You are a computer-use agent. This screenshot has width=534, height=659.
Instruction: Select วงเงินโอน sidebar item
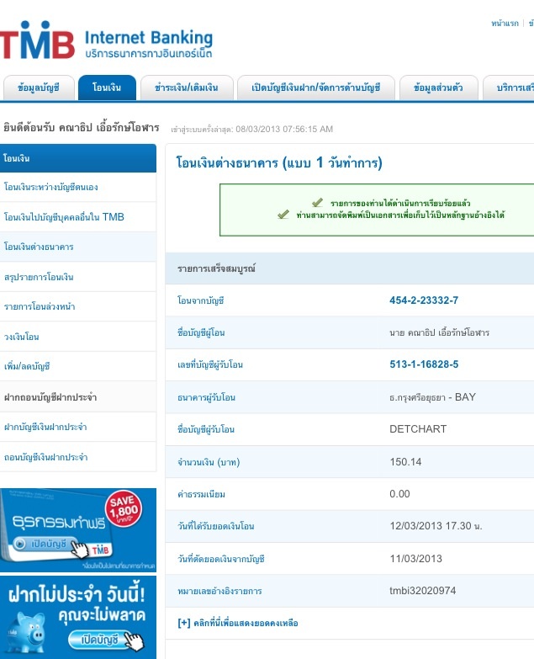pyautogui.click(x=22, y=337)
